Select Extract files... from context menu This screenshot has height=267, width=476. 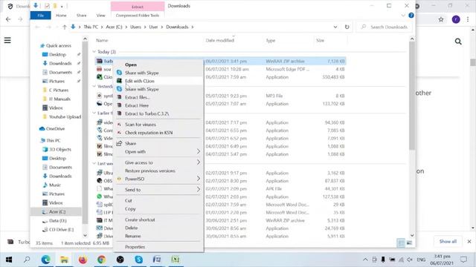(x=137, y=97)
